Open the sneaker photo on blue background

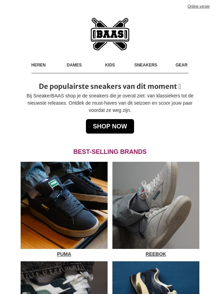[x=156, y=278]
